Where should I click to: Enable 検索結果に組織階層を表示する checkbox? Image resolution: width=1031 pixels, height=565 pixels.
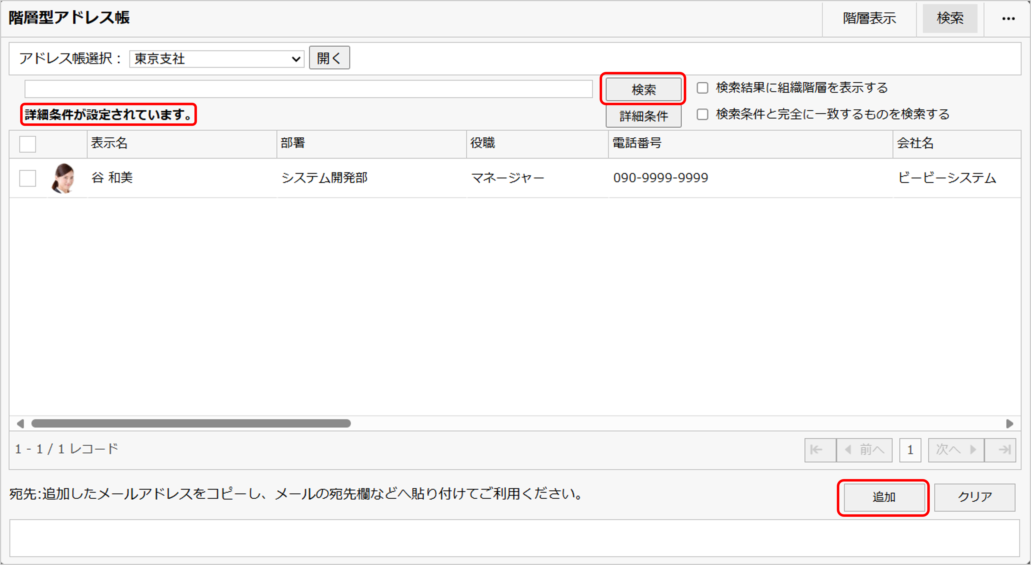703,88
